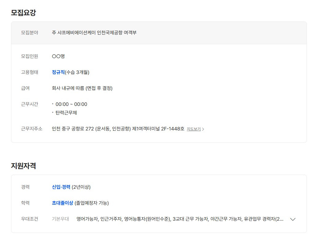Click the 근무지주소 row label
This screenshot has height=240, width=317.
pyautogui.click(x=32, y=129)
